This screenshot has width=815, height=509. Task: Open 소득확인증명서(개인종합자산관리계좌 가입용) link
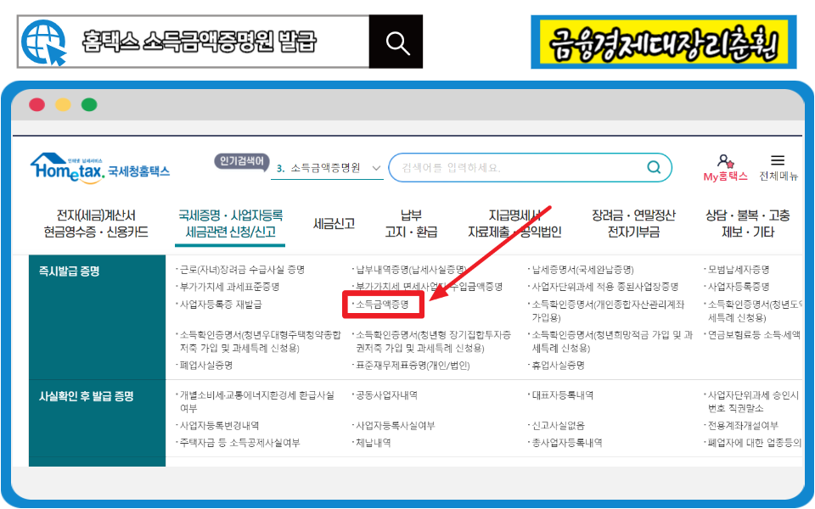608,310
